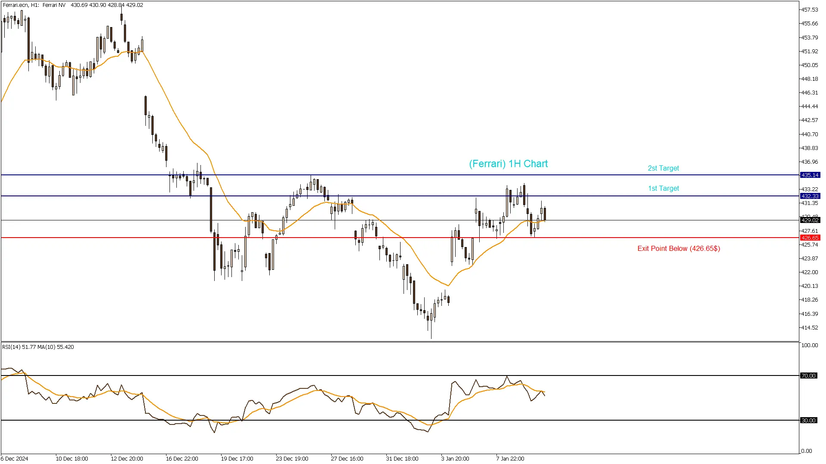This screenshot has height=464, width=826.
Task: Click the current price 429.02 tag
Action: click(810, 220)
